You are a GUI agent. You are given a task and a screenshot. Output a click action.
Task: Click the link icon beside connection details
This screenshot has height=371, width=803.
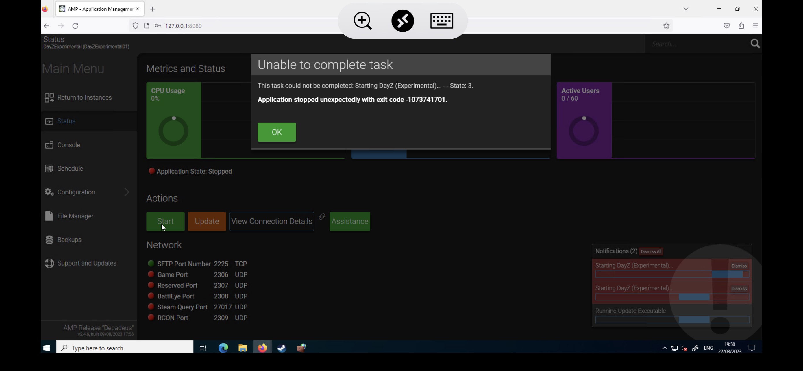(322, 216)
